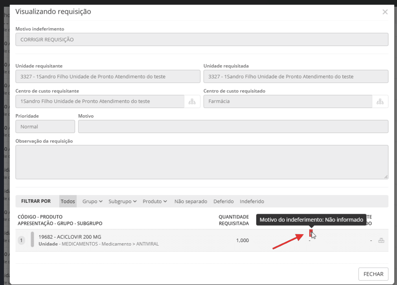Click the CÓDIGO - PRODUTO column header
Image resolution: width=397 pixels, height=285 pixels.
pyautogui.click(x=40, y=217)
